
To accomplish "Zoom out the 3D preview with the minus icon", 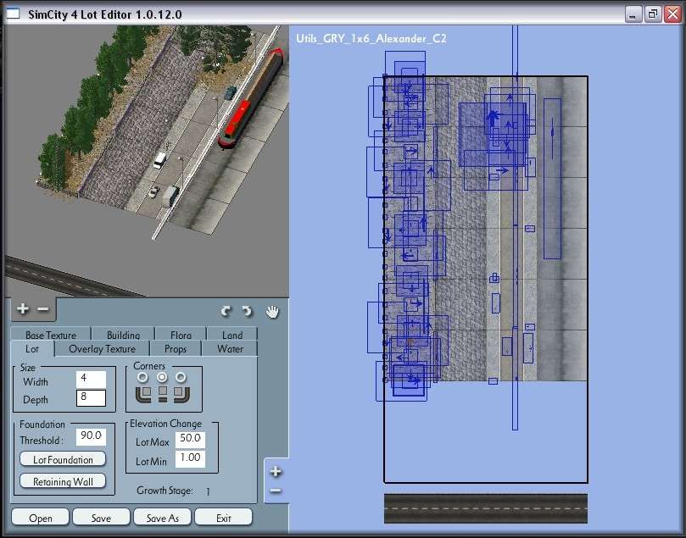I will (43, 309).
